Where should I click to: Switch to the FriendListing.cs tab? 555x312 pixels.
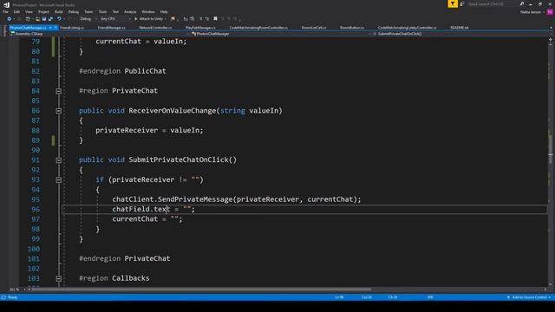pyautogui.click(x=72, y=28)
